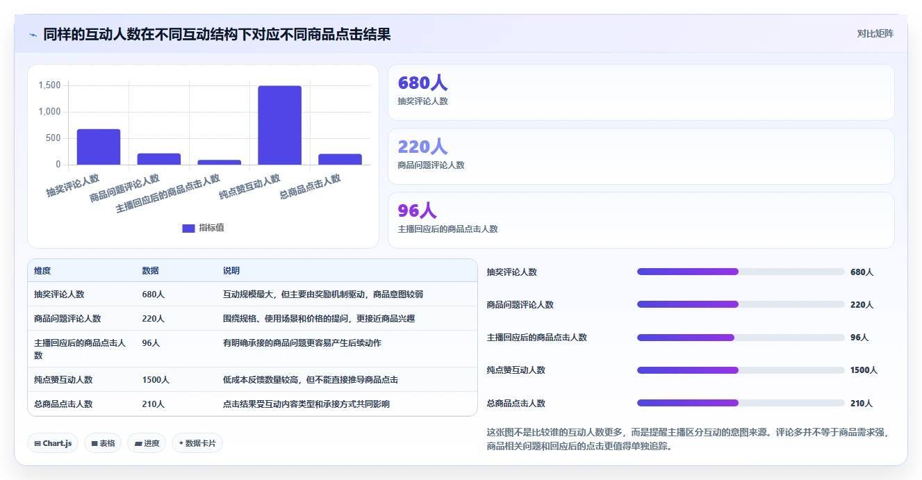Toggle the 指标值 legend color box
This screenshot has height=480, width=922.
(188, 228)
